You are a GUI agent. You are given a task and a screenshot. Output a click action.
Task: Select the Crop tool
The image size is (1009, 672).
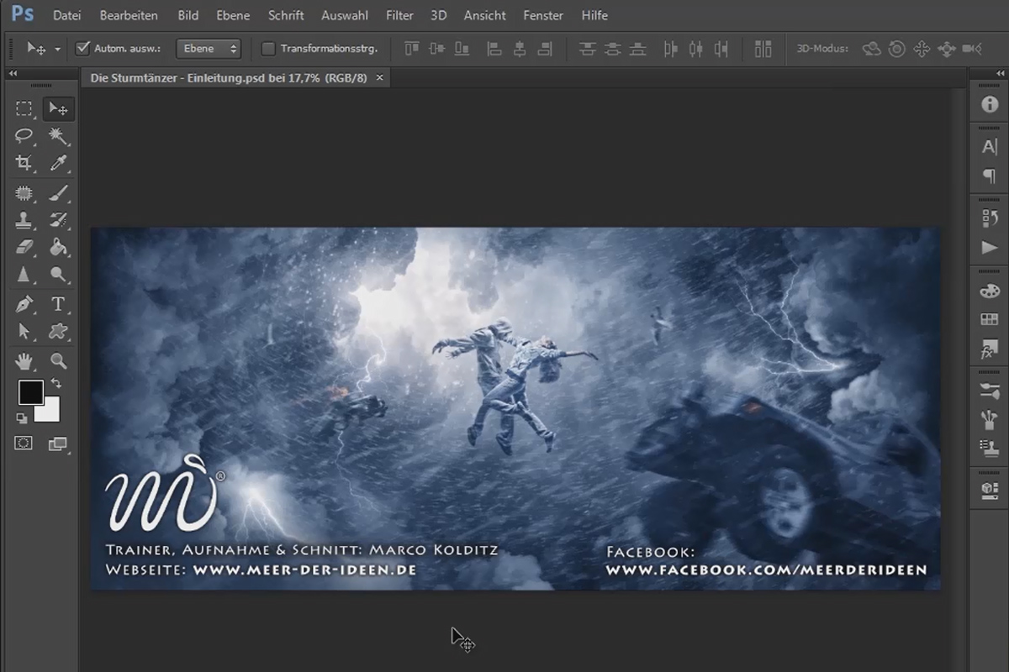click(x=24, y=163)
